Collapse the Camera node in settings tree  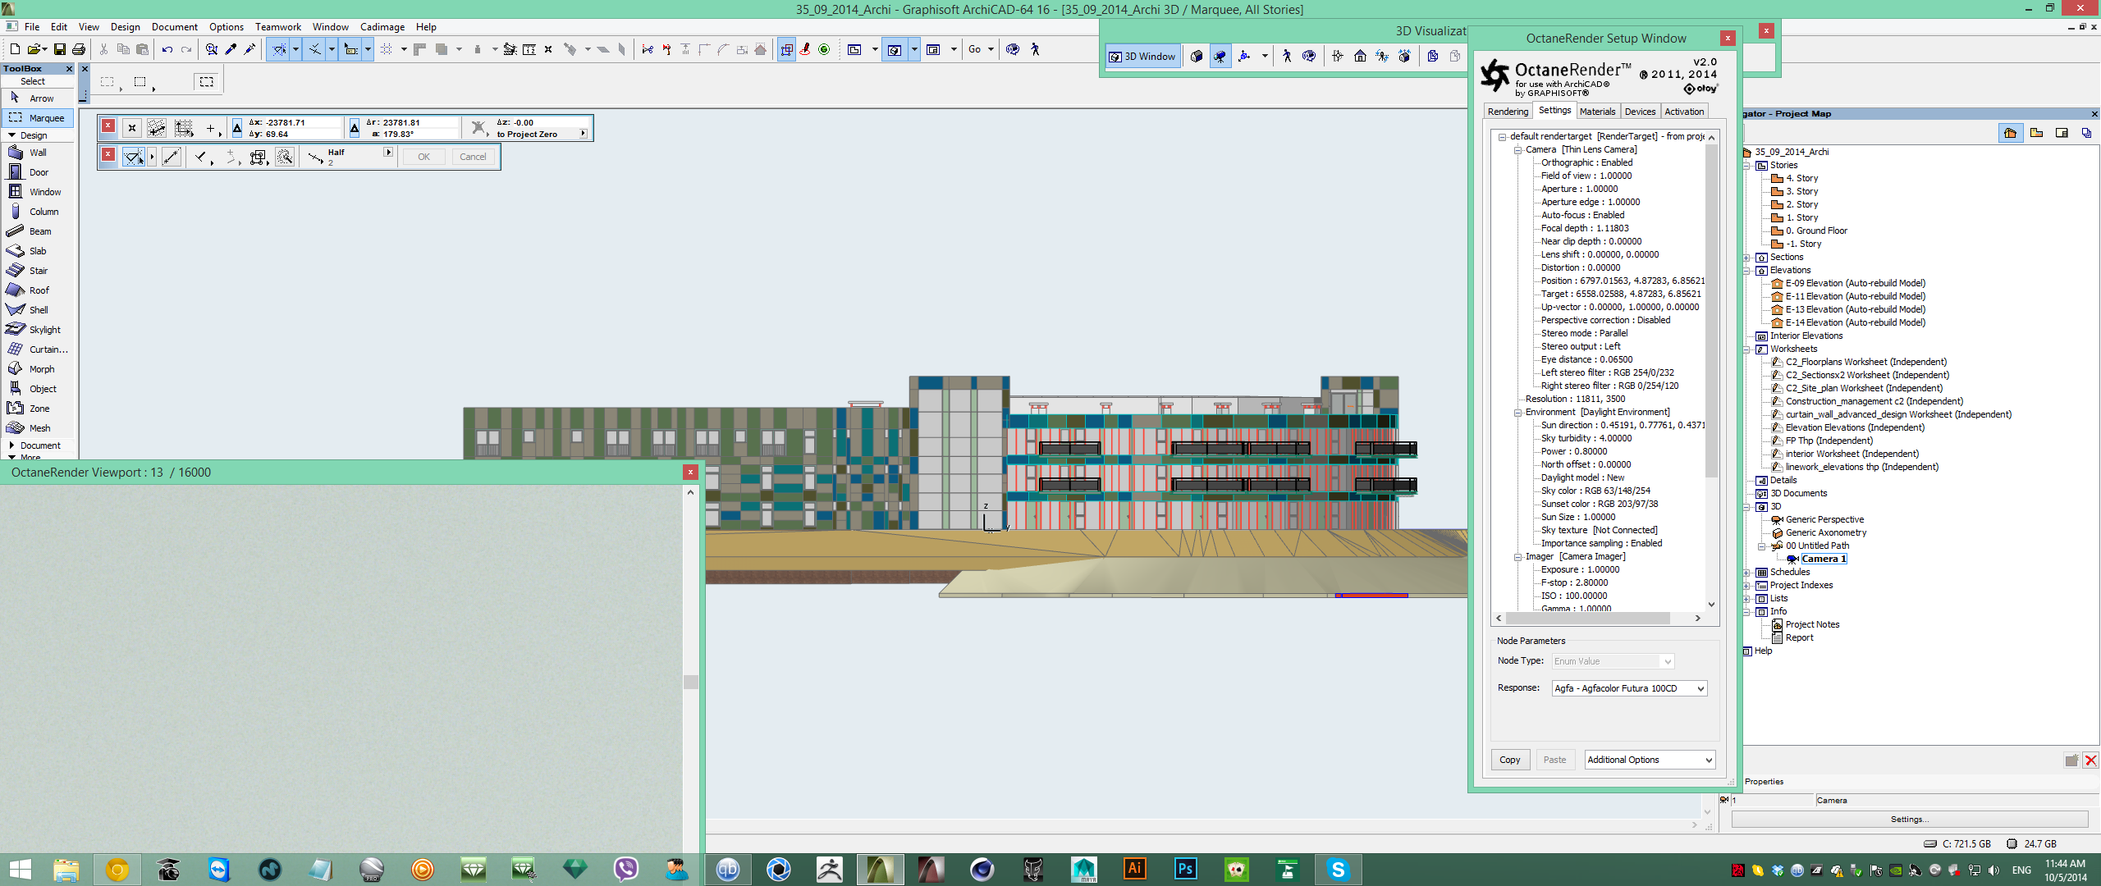coord(1518,150)
